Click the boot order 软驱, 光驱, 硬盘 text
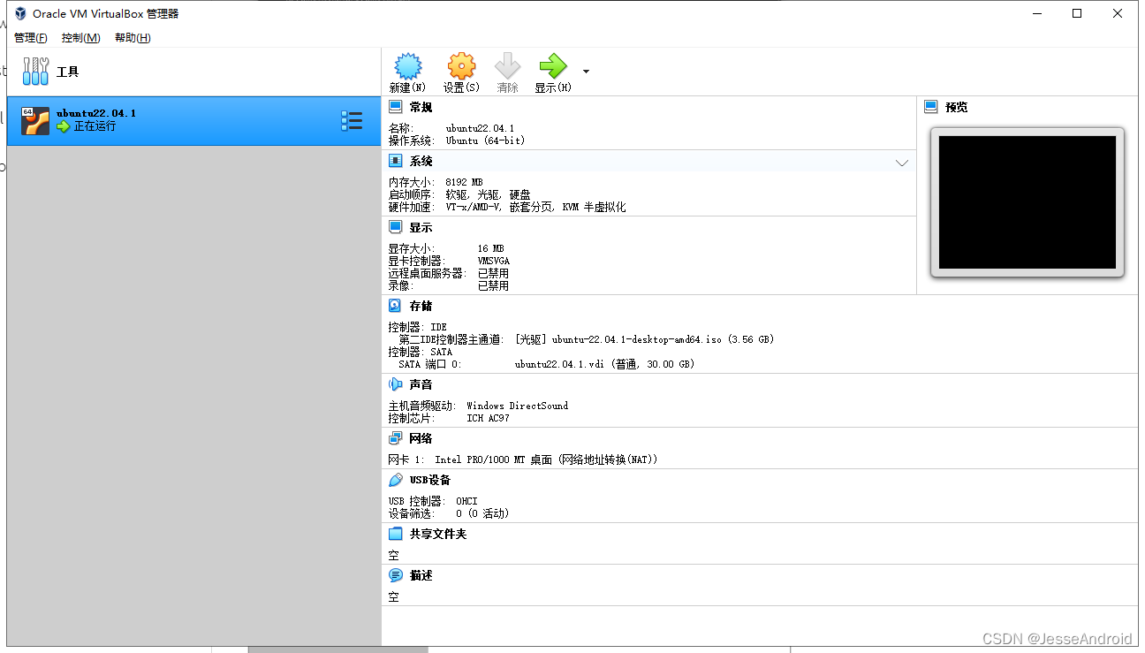 tap(488, 194)
